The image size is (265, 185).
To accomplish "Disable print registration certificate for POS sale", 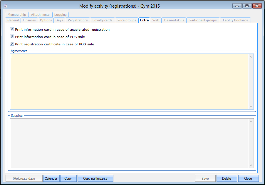I will click(12, 44).
